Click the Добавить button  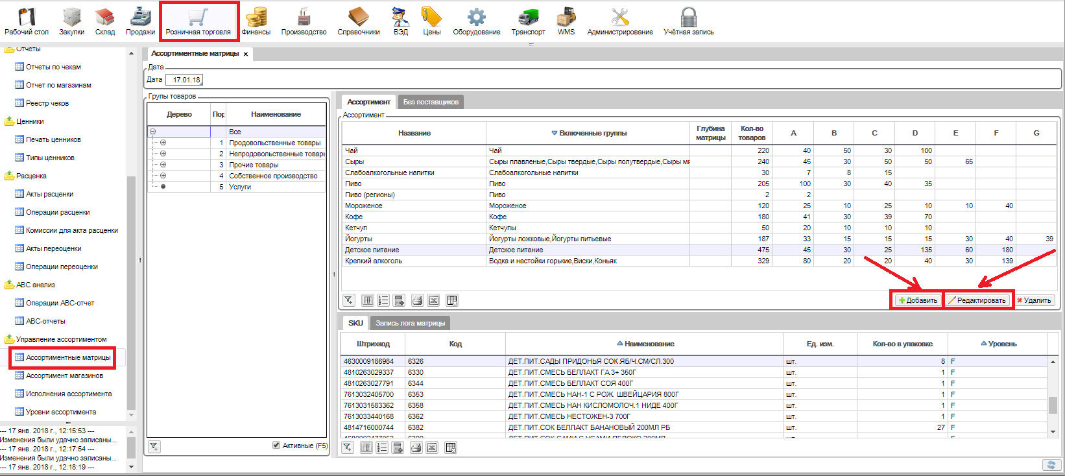(918, 300)
